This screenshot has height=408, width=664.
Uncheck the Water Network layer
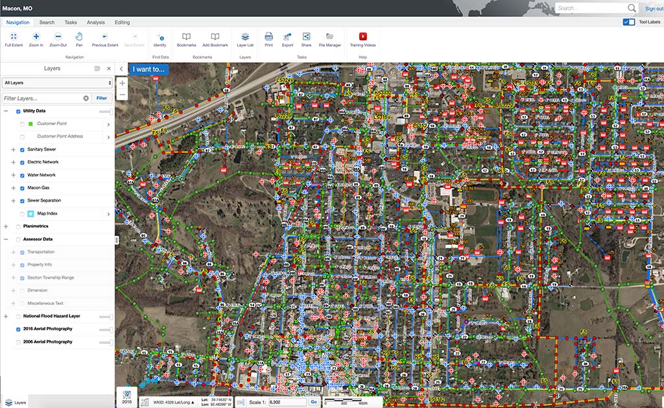coord(22,175)
